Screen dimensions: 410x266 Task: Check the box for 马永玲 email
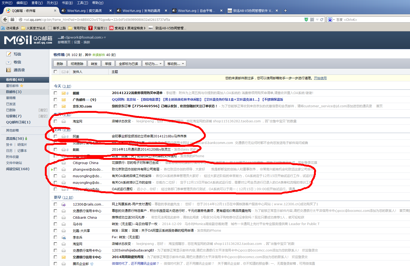pyautogui.click(x=55, y=224)
